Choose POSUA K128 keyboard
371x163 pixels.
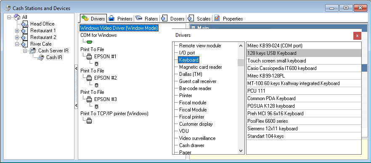(x=304, y=106)
